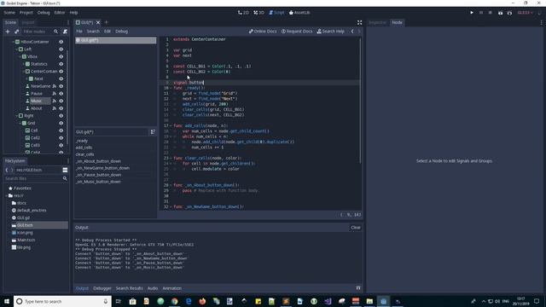Open Scene dock options dots
Image resolution: width=546 pixels, height=307 pixels.
click(x=68, y=22)
